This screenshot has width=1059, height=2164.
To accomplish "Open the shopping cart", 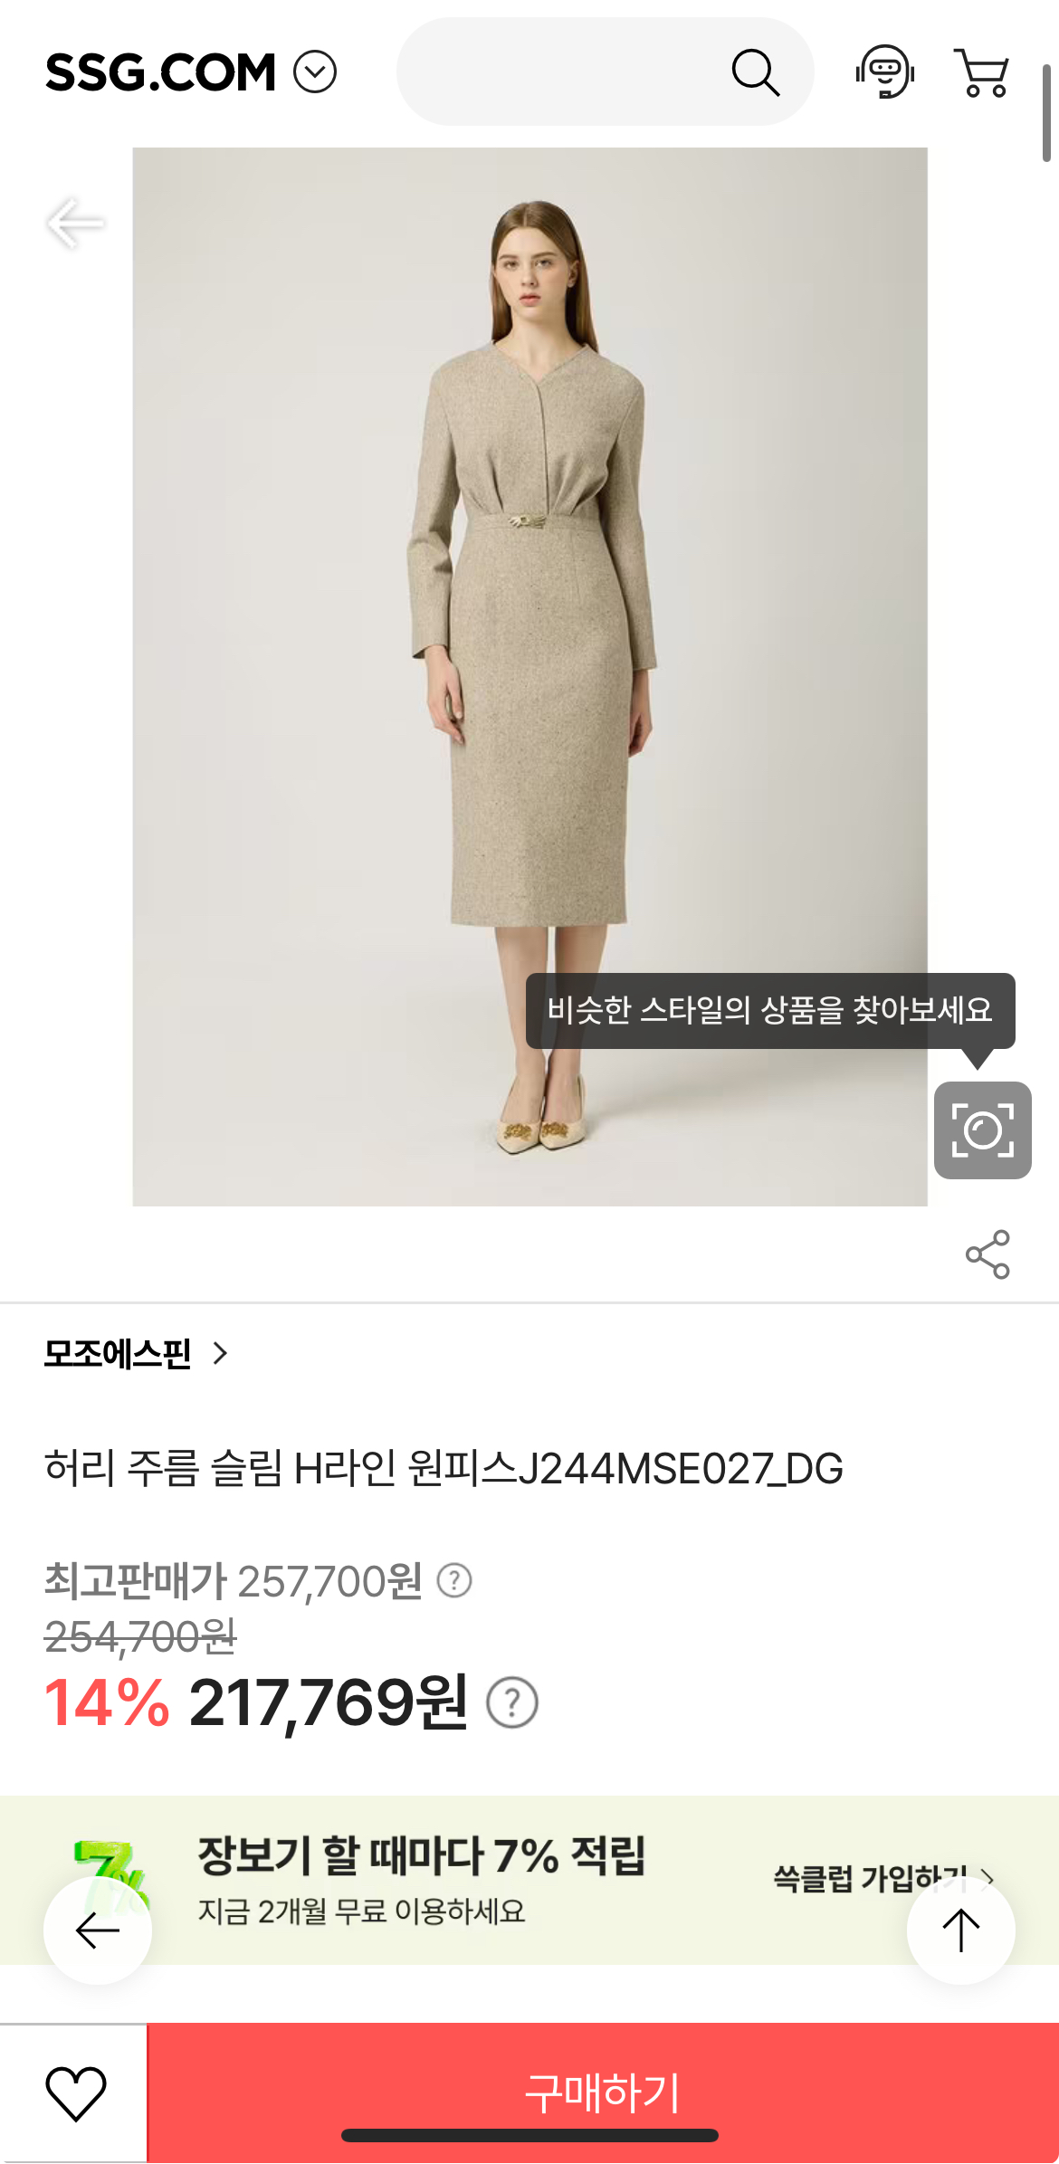I will [x=981, y=72].
